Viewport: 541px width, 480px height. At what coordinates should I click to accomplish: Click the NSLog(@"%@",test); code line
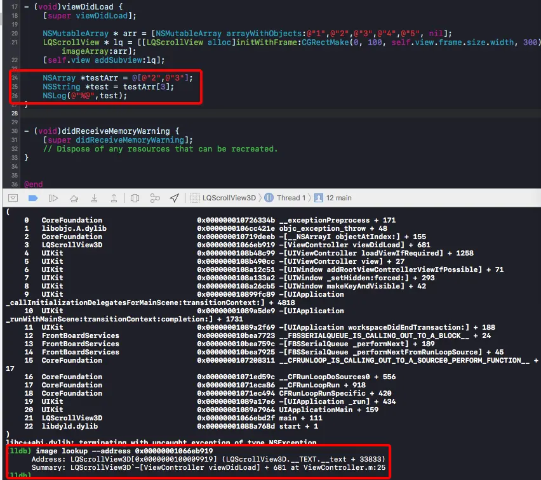[85, 96]
